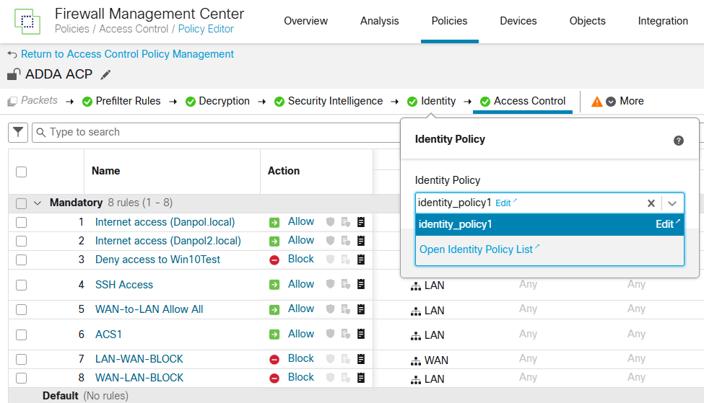Click file policy icon for Internet access (Danpol.local)
704x403 pixels.
pos(346,222)
